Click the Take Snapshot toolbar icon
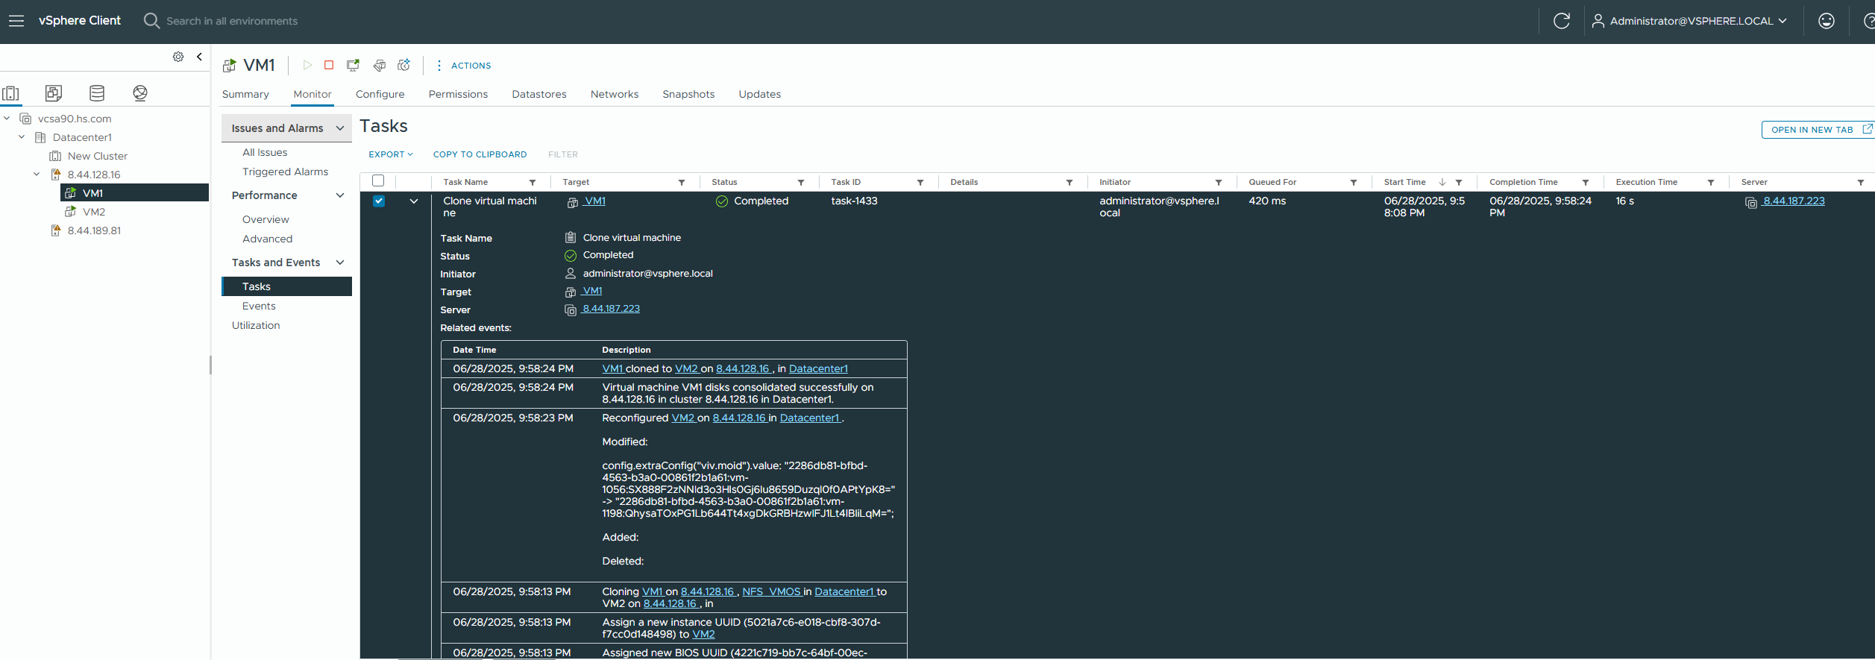Viewport: 1875px width, 660px height. point(404,66)
